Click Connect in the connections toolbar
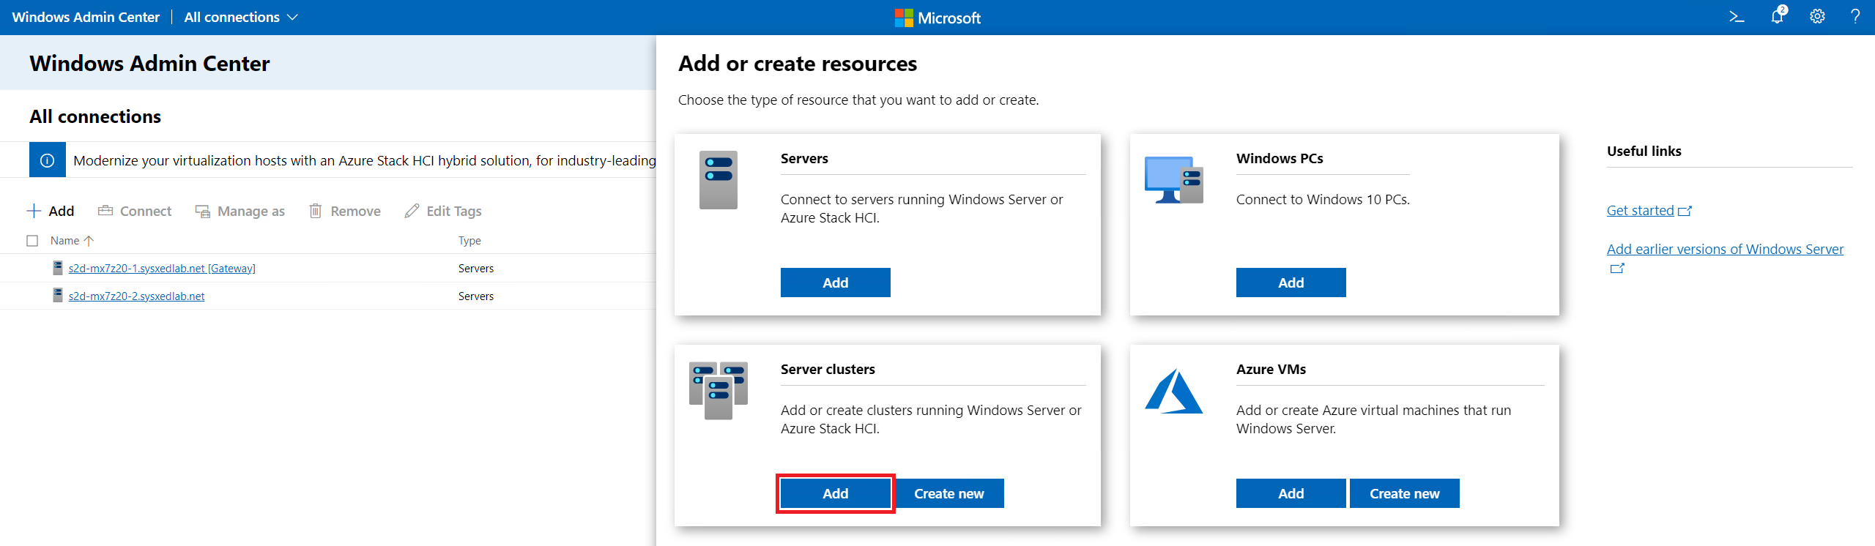Viewport: 1875px width, 546px height. pos(135,211)
